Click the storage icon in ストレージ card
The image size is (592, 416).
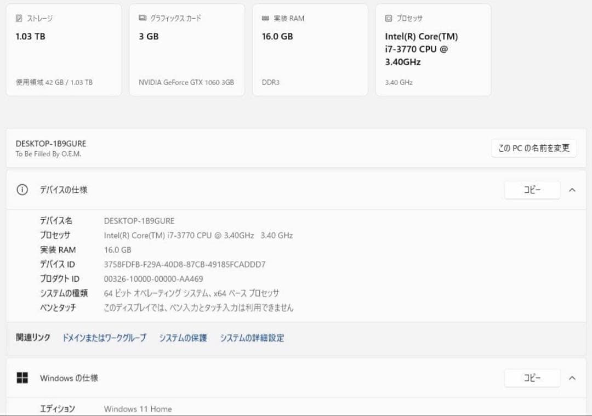pos(19,18)
